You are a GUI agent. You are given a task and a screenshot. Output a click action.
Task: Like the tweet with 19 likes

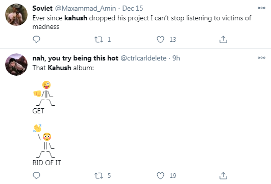click(160, 176)
